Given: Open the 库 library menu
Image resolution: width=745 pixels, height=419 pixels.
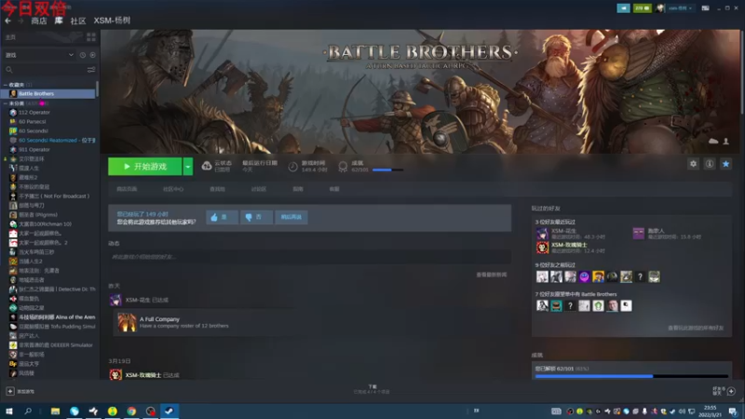Looking at the screenshot, I should [x=59, y=20].
